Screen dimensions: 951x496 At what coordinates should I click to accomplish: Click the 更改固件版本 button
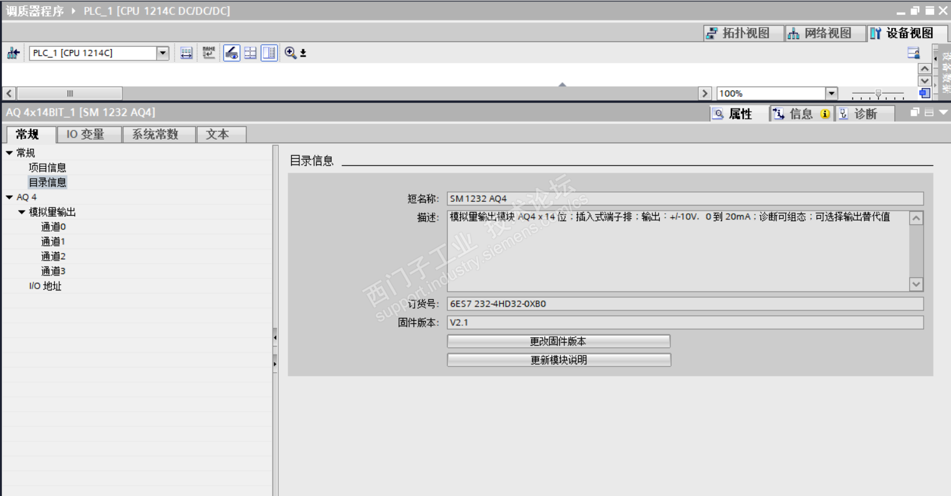click(x=558, y=341)
